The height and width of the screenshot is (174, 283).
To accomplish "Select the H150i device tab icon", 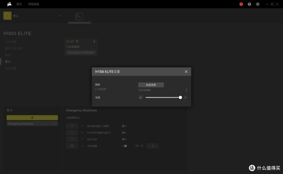I will click(79, 16).
